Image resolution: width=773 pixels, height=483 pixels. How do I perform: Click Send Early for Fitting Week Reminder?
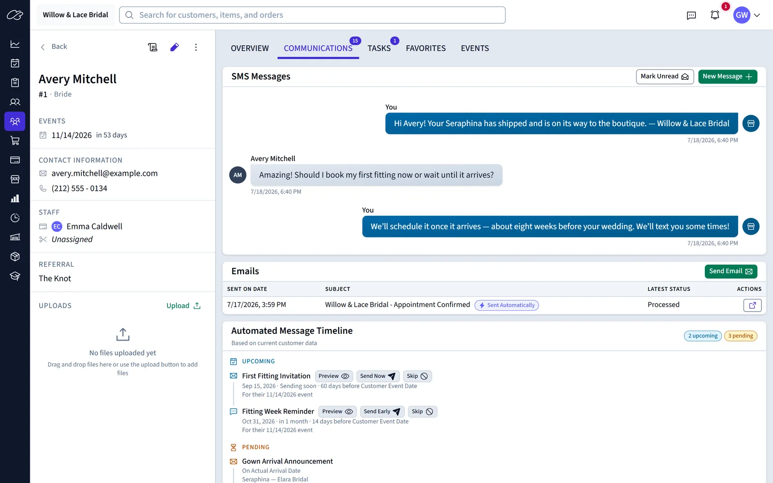coord(382,412)
